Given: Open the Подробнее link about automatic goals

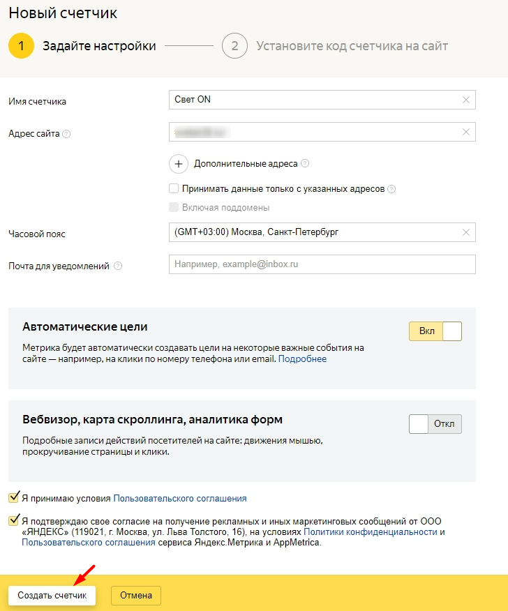Looking at the screenshot, I should (302, 359).
